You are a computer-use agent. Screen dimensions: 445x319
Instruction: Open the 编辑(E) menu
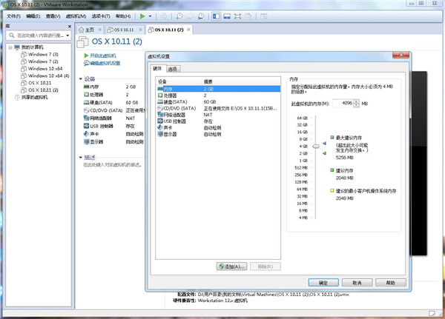tap(33, 16)
